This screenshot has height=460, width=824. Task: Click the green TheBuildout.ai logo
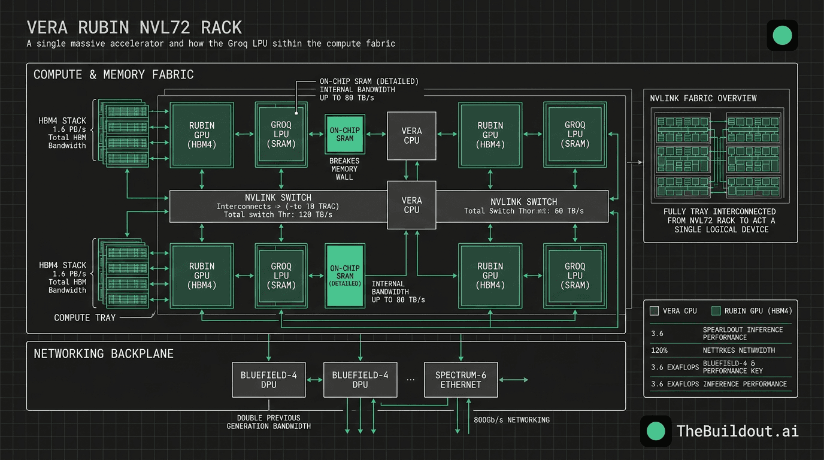click(x=656, y=431)
